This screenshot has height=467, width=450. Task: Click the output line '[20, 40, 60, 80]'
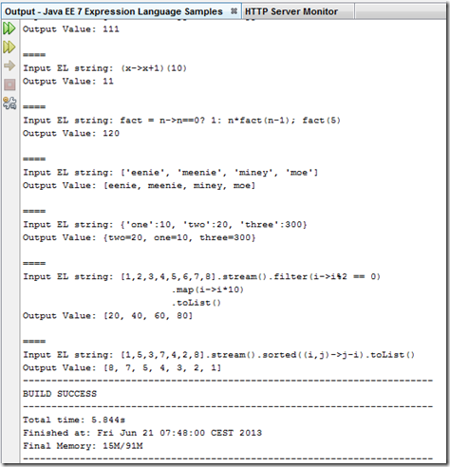pyautogui.click(x=107, y=316)
